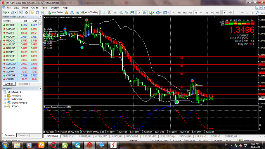Open the Charts menu
Viewport: 265px width, 149px height.
(x=35, y=8)
